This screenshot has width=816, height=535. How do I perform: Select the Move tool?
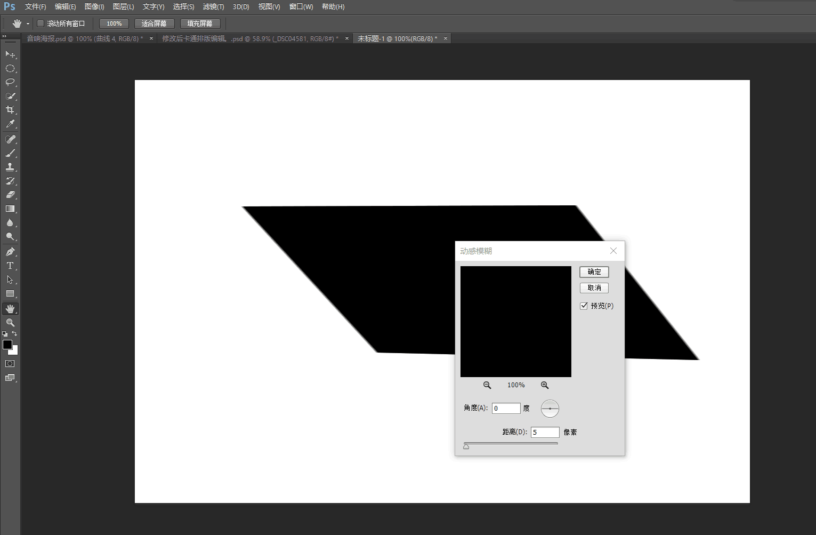10,54
